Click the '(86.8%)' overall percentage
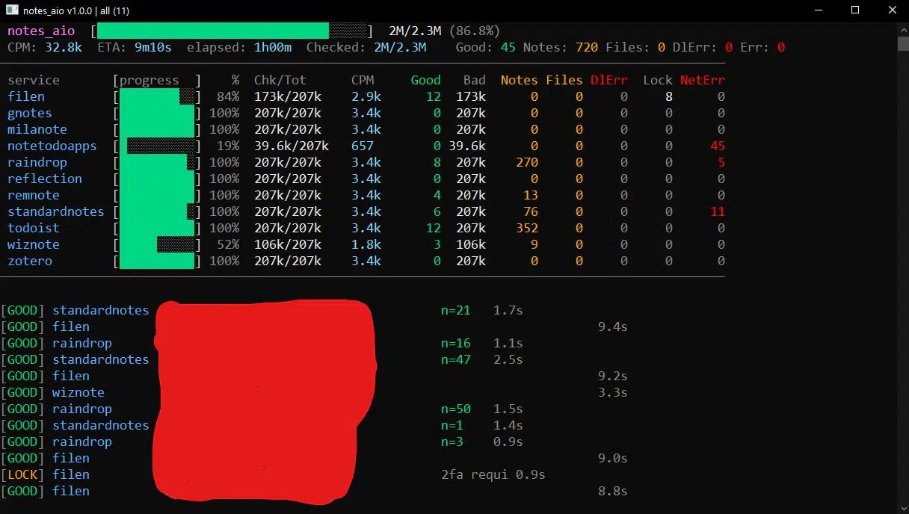The height and width of the screenshot is (514, 909). coord(474,31)
